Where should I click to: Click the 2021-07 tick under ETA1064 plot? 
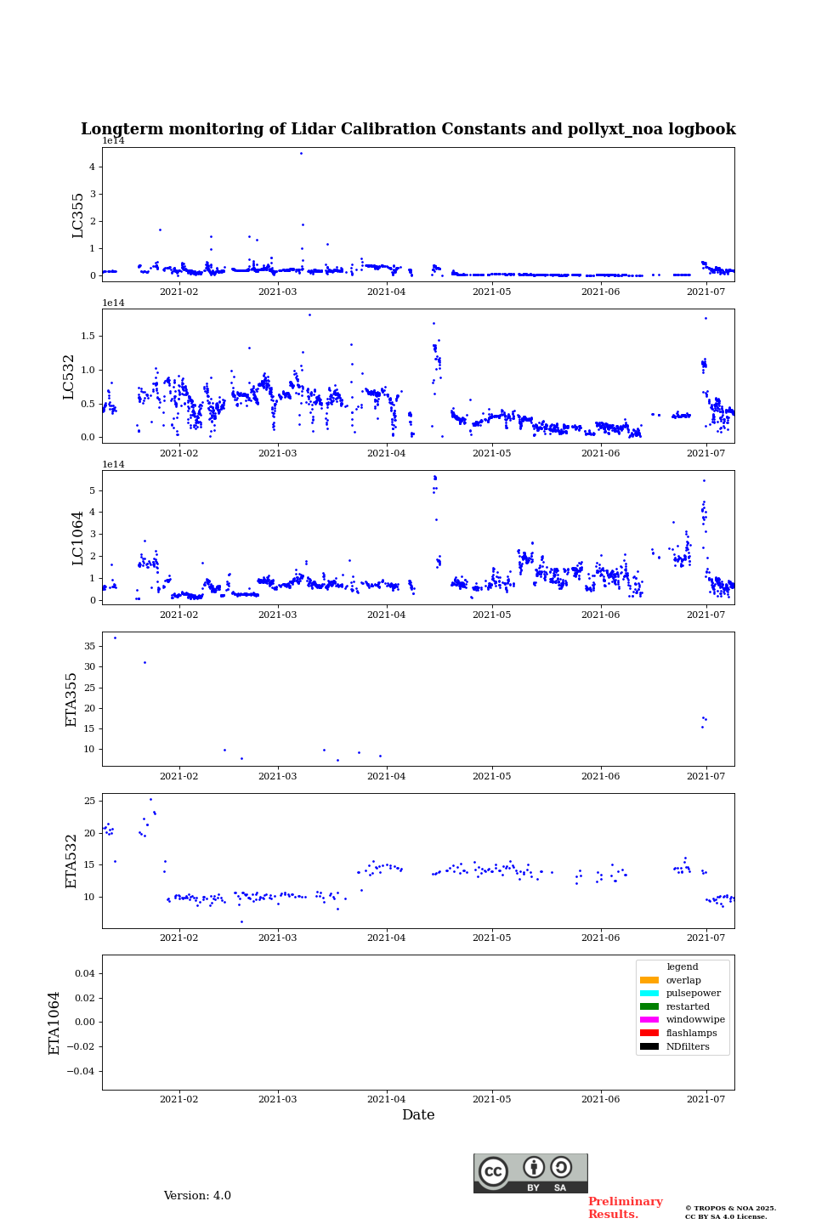[x=705, y=1099]
